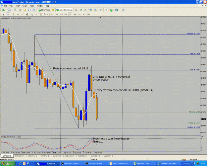
Task: Switch to W1 weekly timeframe
Action: click(x=84, y=14)
